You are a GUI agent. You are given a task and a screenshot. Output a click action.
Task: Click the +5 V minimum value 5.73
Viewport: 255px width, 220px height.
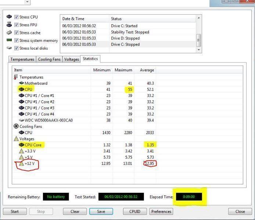tap(107, 157)
